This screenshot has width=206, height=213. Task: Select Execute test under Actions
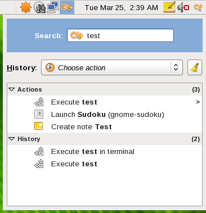point(105,102)
